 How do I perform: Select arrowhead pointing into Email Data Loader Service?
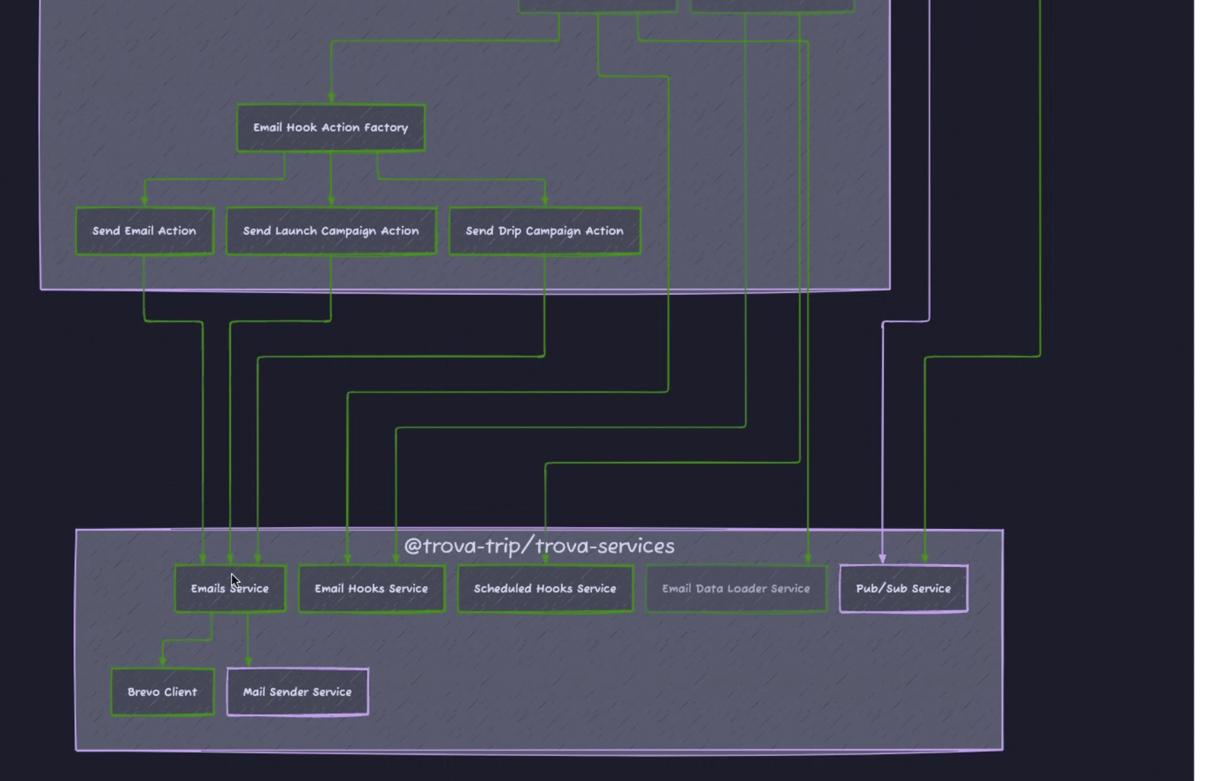pos(808,558)
